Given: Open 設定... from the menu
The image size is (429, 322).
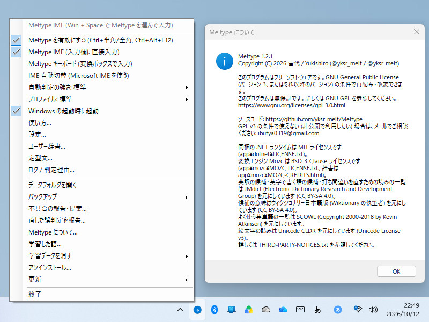Looking at the screenshot, I should pyautogui.click(x=101, y=135).
